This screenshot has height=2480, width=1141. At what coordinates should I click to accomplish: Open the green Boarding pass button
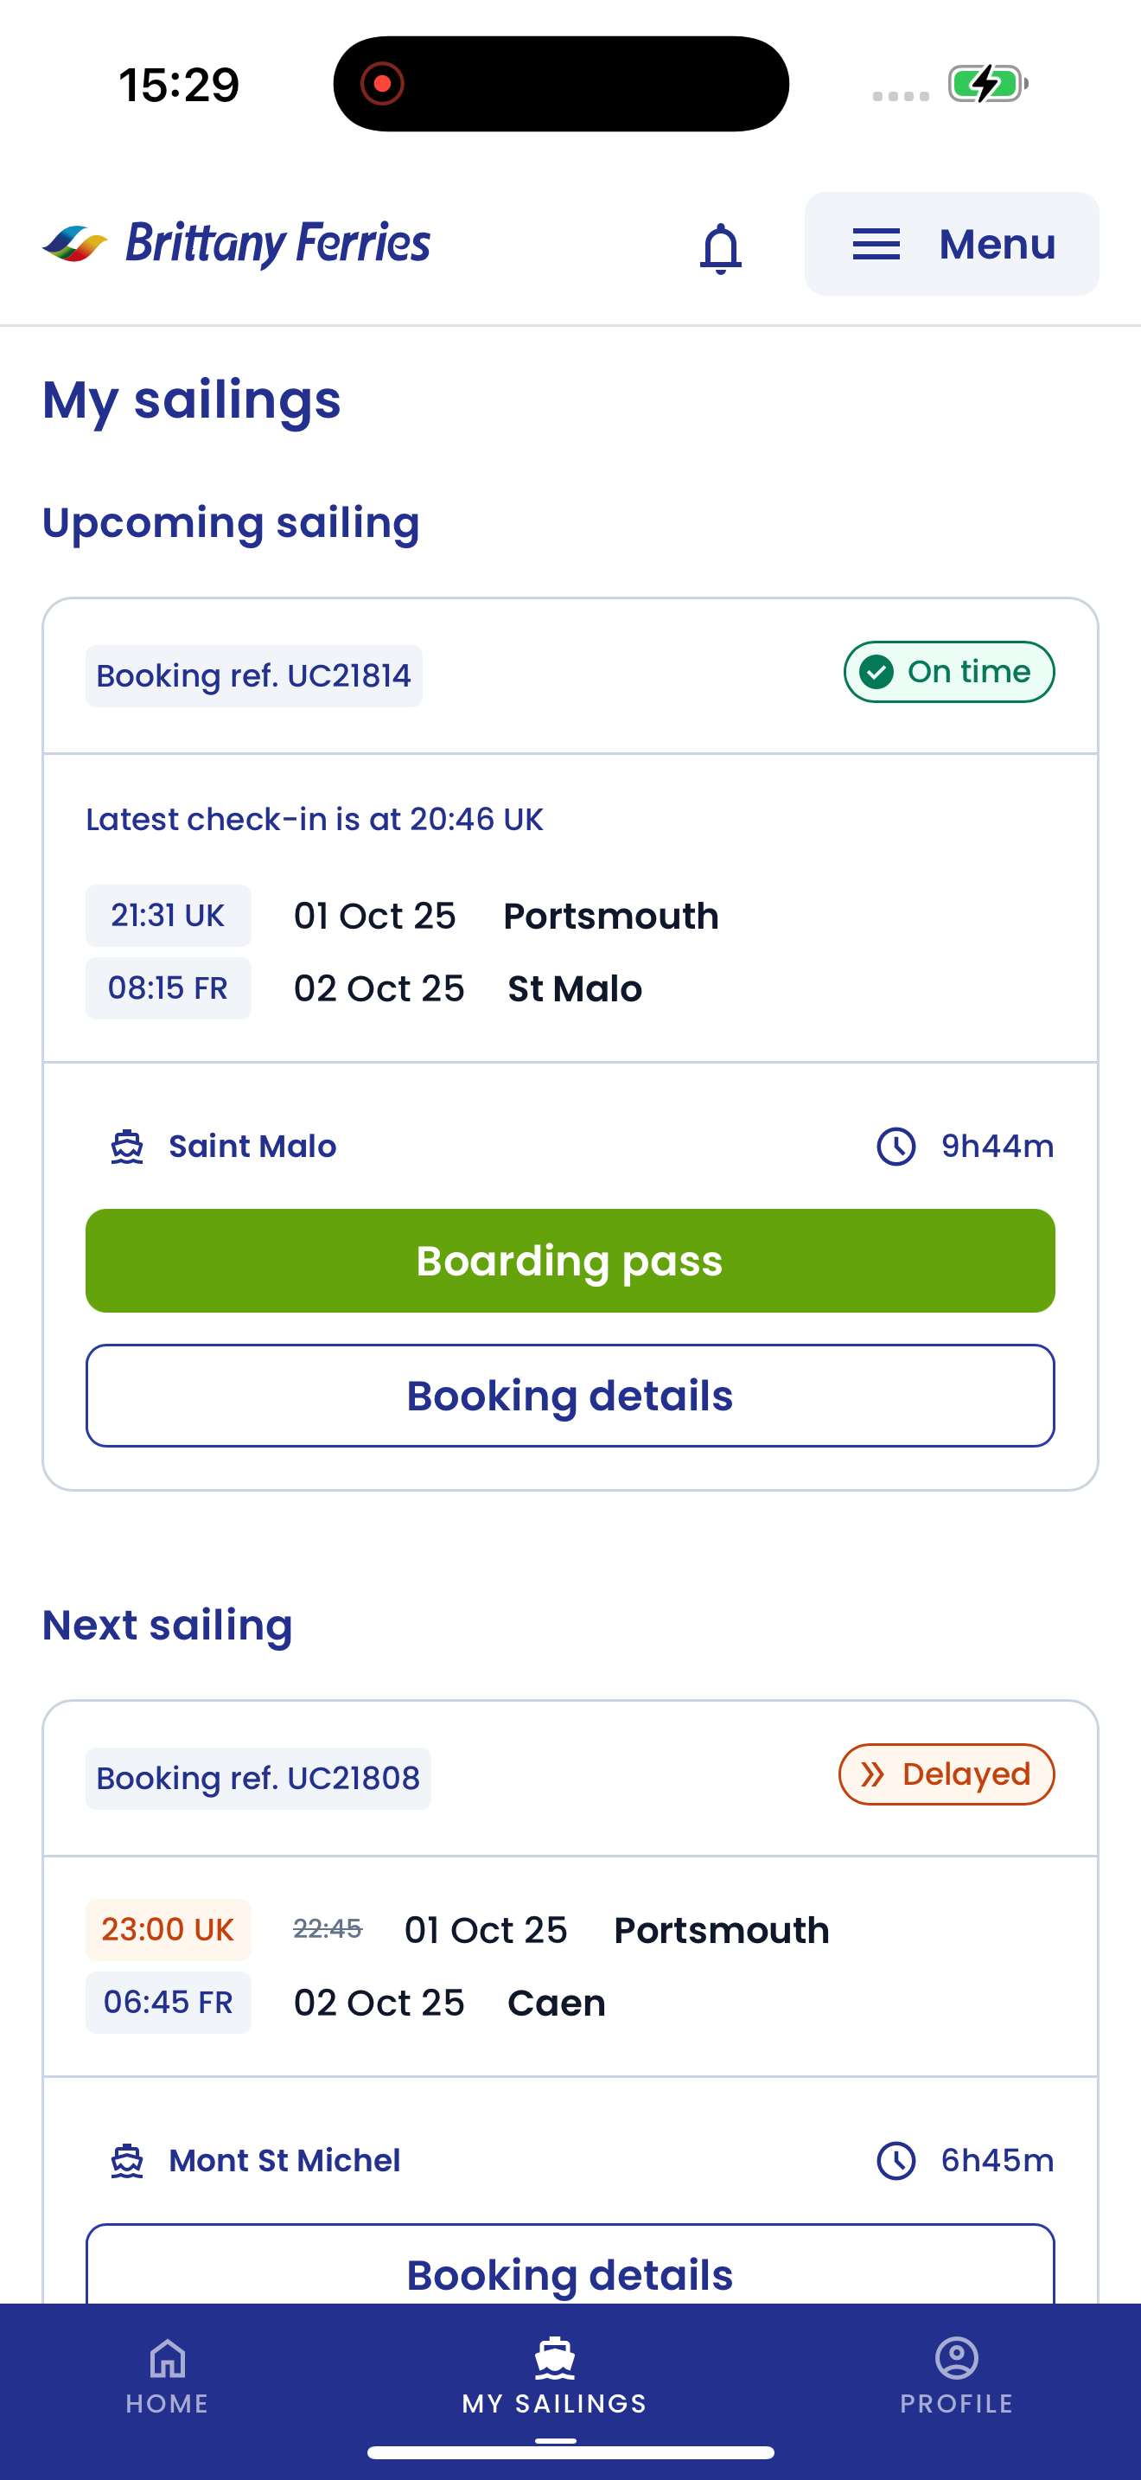(x=570, y=1260)
